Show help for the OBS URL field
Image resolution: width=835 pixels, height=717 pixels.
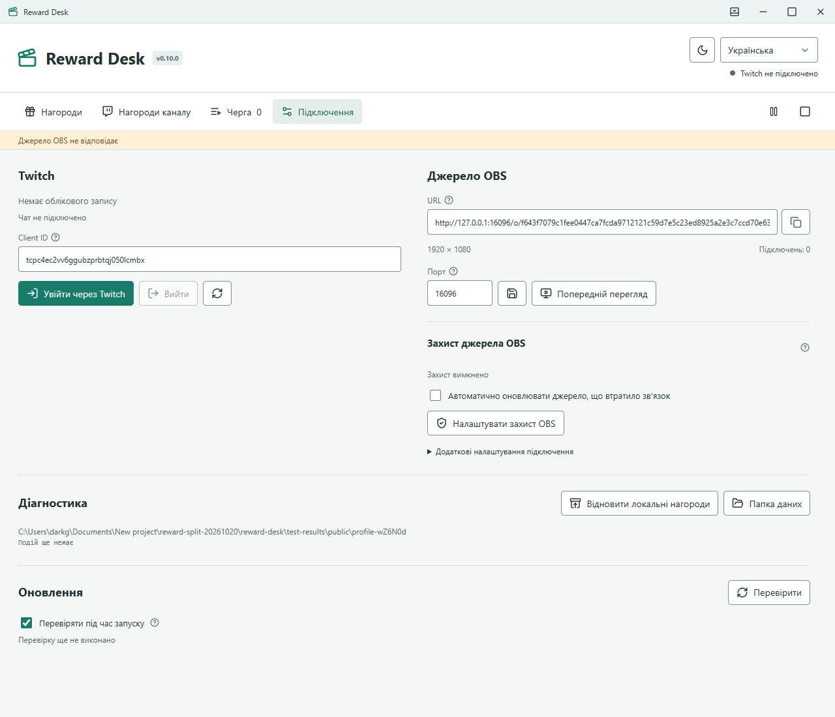click(449, 200)
